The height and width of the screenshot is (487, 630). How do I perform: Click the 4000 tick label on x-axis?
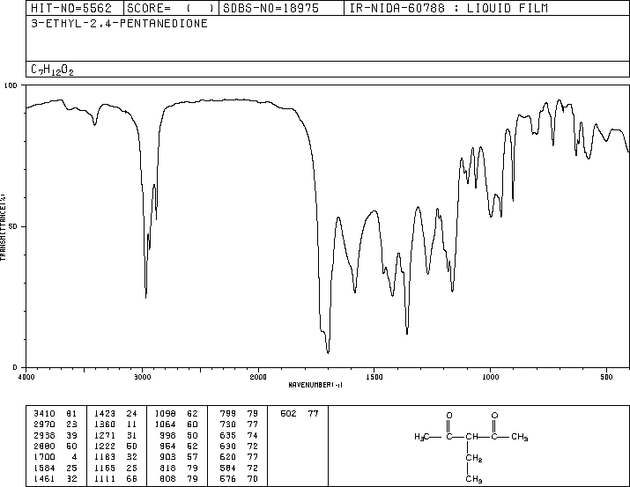[x=26, y=377]
